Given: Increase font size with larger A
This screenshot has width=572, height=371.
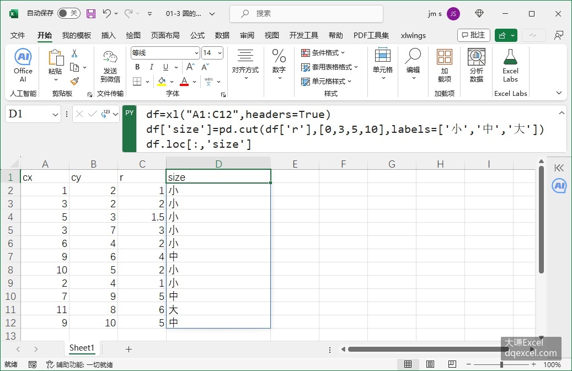Looking at the screenshot, I should [x=190, y=67].
